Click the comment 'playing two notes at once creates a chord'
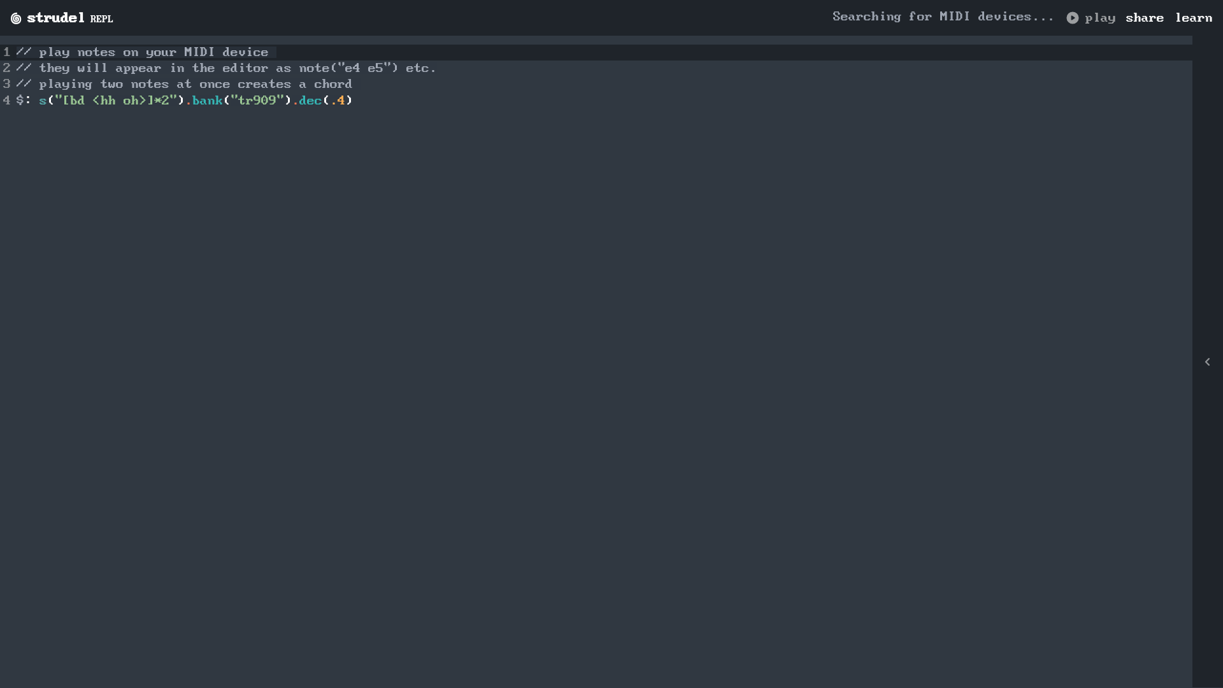Image resolution: width=1223 pixels, height=688 pixels. coord(184,84)
